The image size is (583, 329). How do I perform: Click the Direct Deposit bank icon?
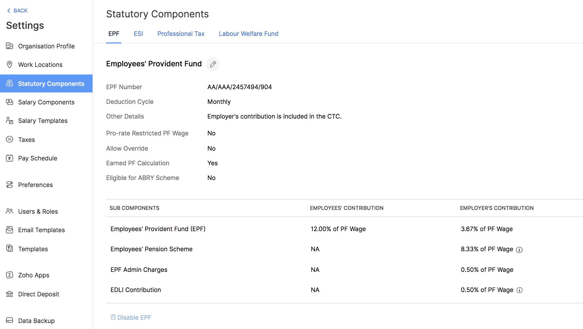click(10, 294)
